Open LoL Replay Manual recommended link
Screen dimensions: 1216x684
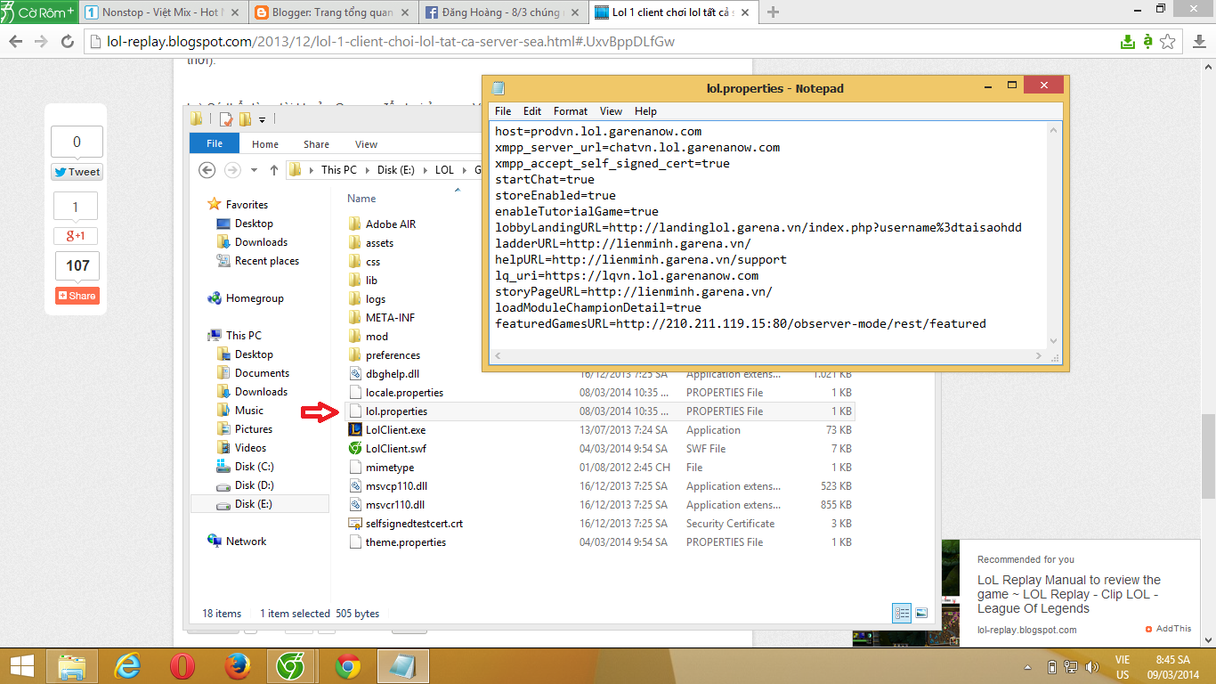click(x=1069, y=594)
